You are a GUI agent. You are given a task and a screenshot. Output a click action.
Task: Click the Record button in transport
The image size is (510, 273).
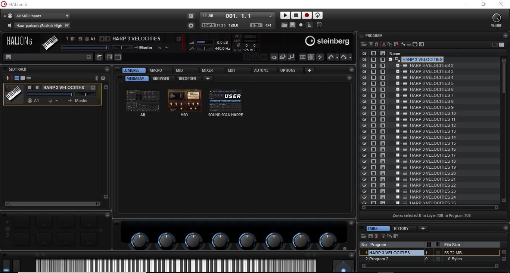tap(307, 15)
